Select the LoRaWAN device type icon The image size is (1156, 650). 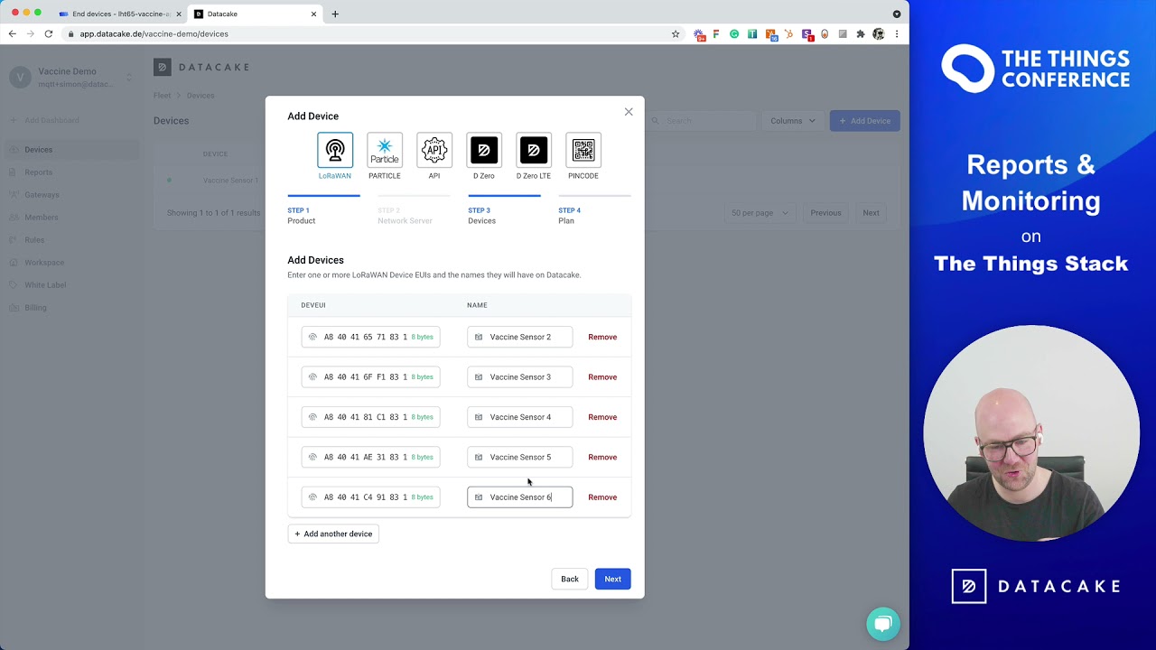(335, 151)
